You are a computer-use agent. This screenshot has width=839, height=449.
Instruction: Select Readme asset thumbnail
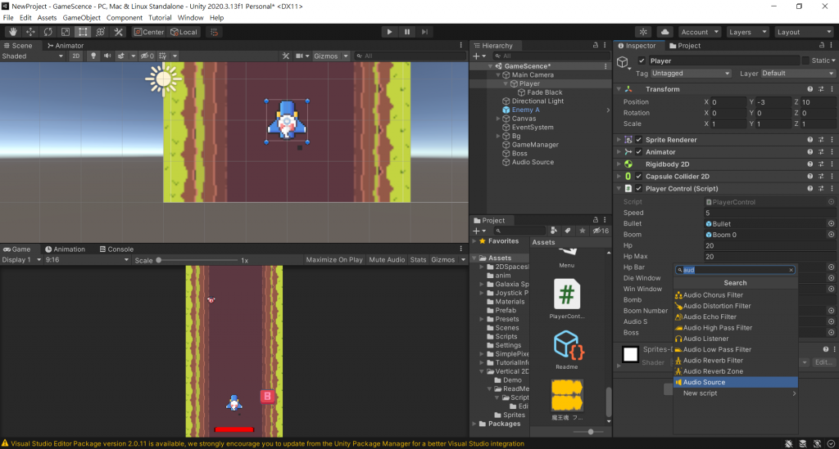tap(567, 345)
